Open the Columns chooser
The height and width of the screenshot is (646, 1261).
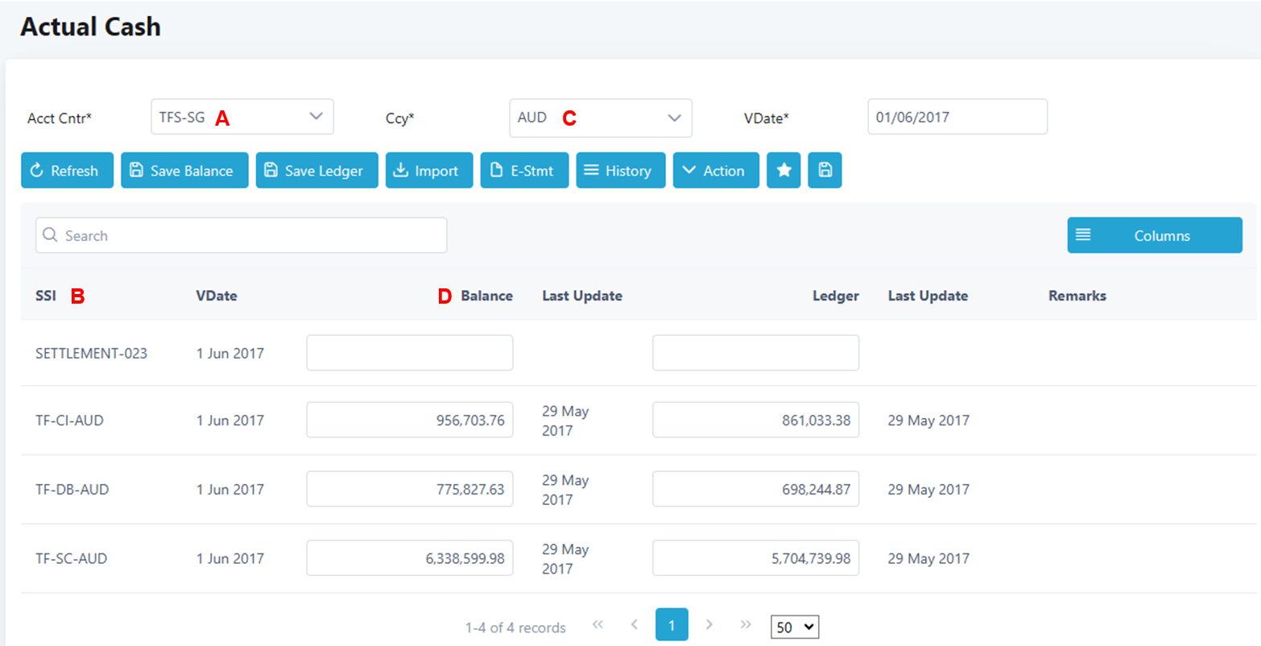(1154, 235)
